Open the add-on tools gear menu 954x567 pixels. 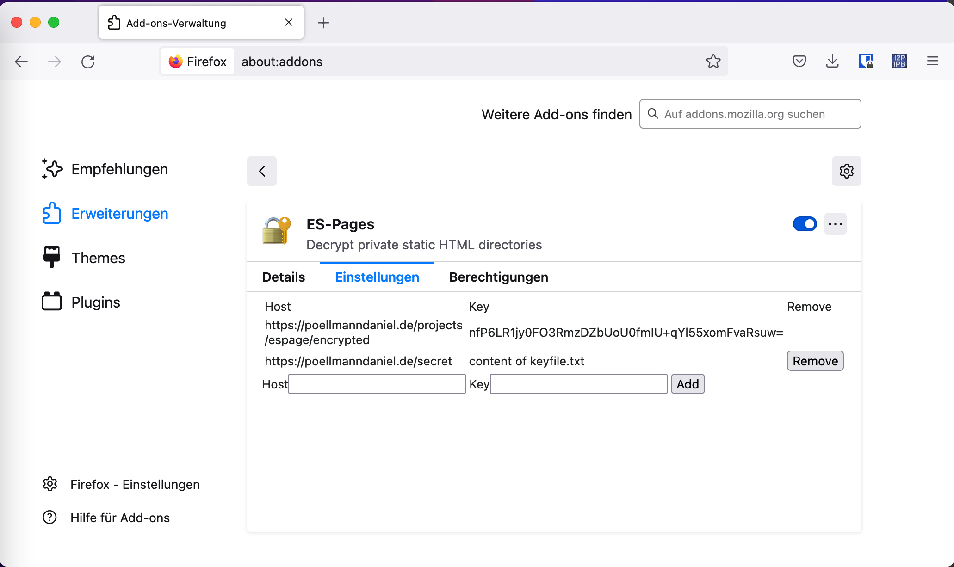(846, 171)
